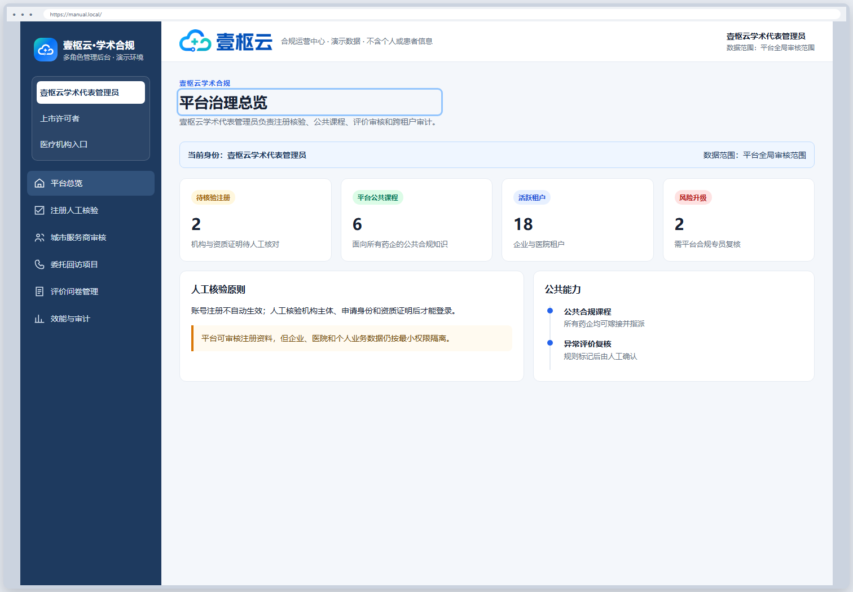Click the browser address bar

442,14
